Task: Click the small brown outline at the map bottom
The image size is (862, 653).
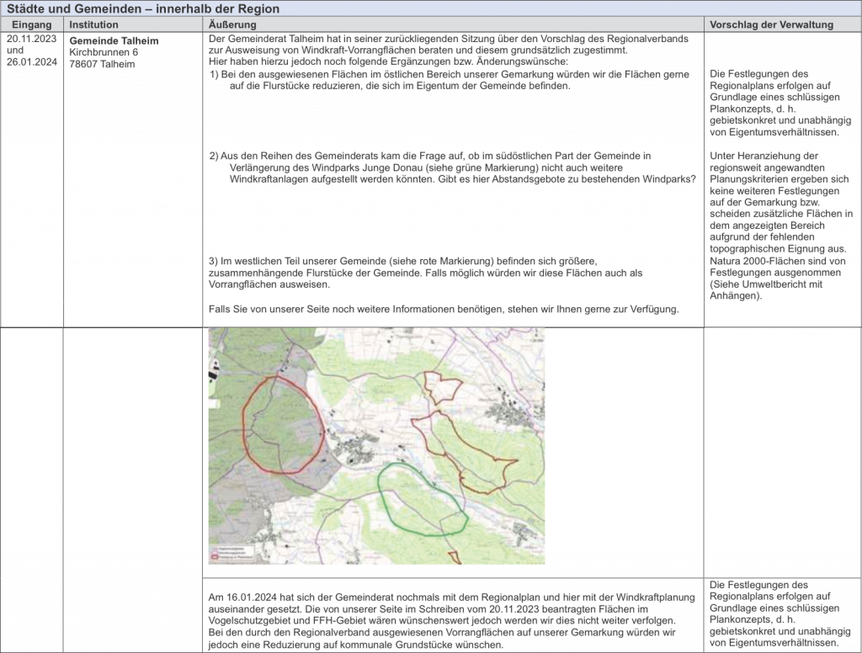Action: click(x=455, y=557)
